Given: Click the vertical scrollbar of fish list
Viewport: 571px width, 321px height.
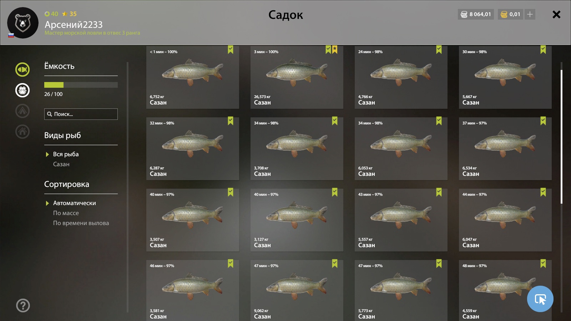Looking at the screenshot, I should (561, 137).
